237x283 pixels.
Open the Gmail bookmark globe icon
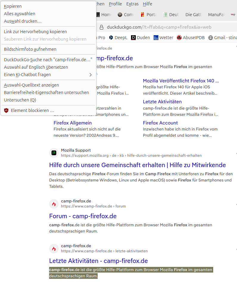click(x=211, y=38)
